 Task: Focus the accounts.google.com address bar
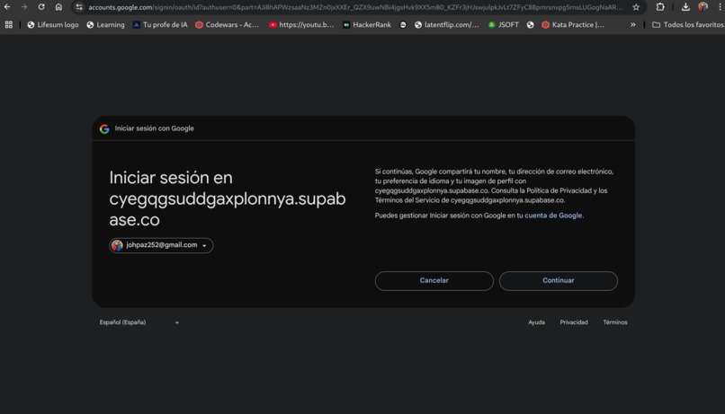tap(355, 7)
